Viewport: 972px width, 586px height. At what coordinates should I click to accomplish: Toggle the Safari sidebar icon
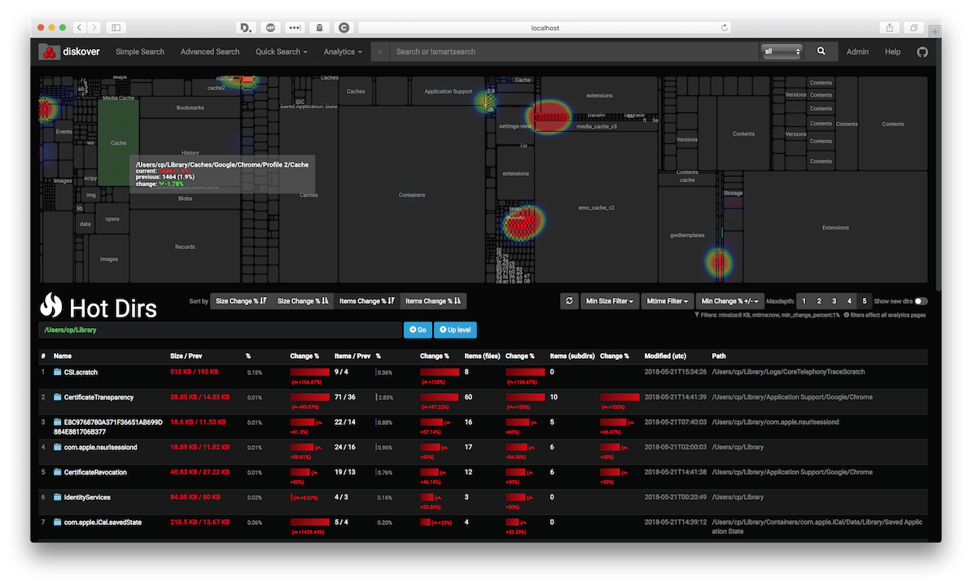116,27
